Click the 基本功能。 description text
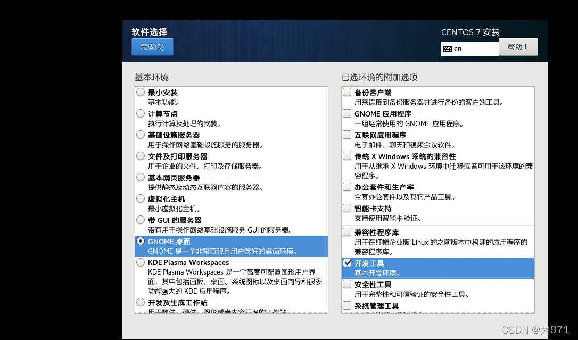This screenshot has height=340, width=578. (x=164, y=102)
